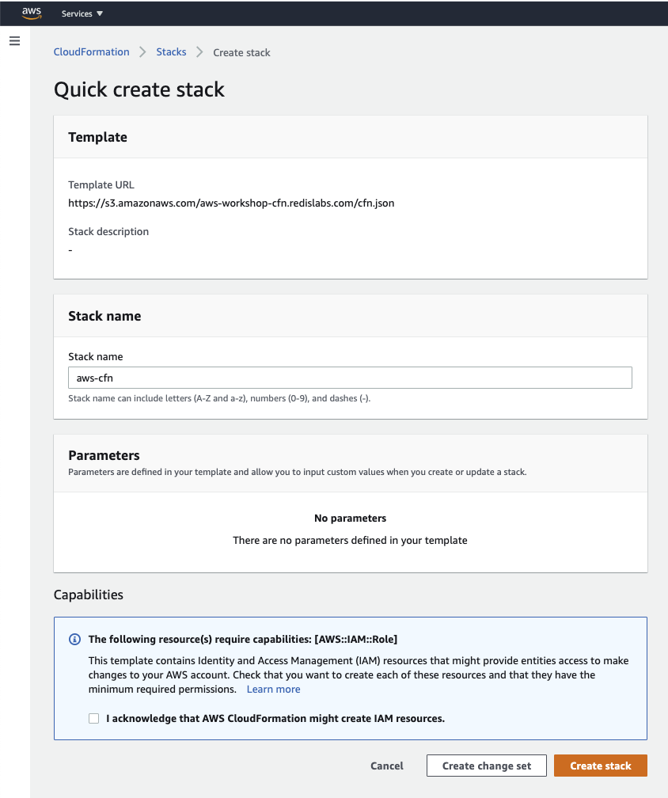Image resolution: width=668 pixels, height=798 pixels.
Task: Expand the Services dropdown
Action: pyautogui.click(x=82, y=13)
